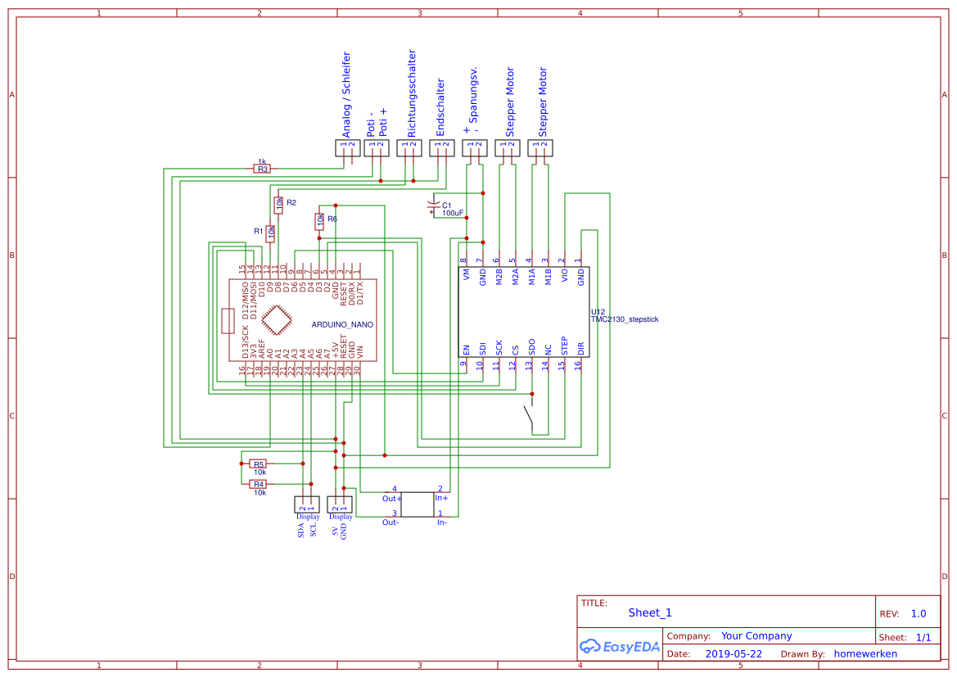Screen dimensions: 957x678
Task: Click the 100uF capacitor value
Action: 453,213
